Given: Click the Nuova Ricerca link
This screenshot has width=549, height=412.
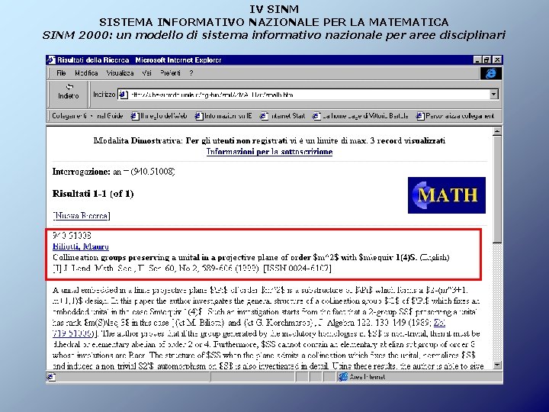Looking at the screenshot, I should coord(82,215).
